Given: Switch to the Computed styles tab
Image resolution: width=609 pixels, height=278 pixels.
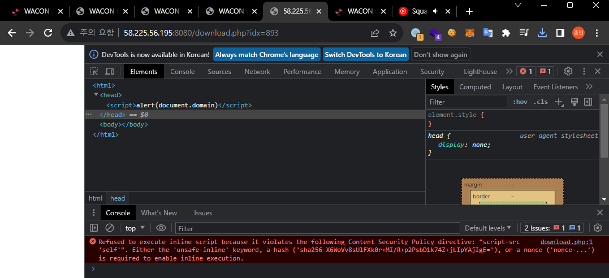Looking at the screenshot, I should [475, 87].
